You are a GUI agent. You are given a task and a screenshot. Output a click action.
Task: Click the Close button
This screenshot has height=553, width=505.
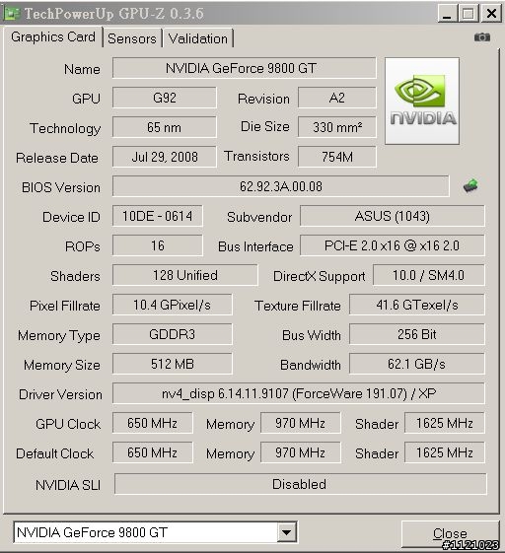pos(450,533)
